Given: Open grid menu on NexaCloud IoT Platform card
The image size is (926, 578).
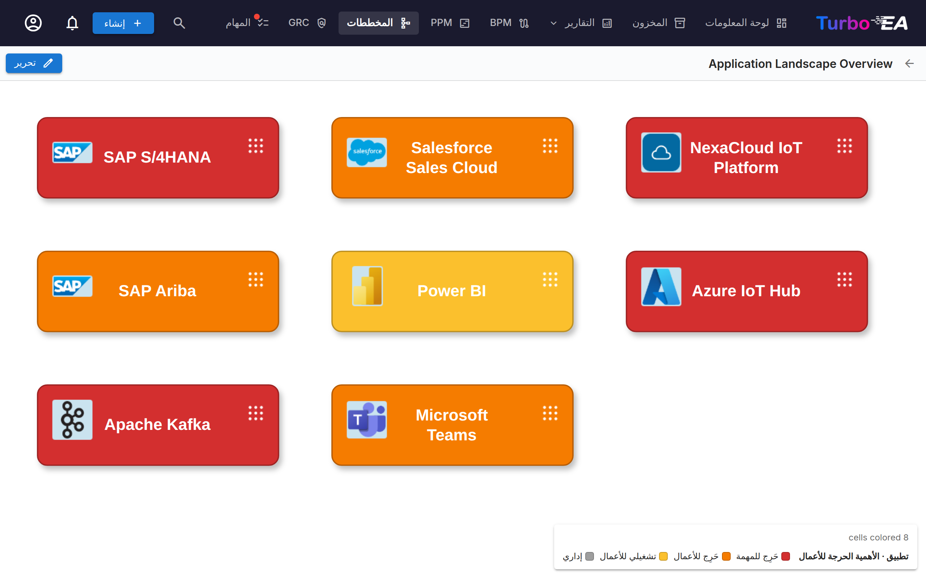Looking at the screenshot, I should pos(845,146).
